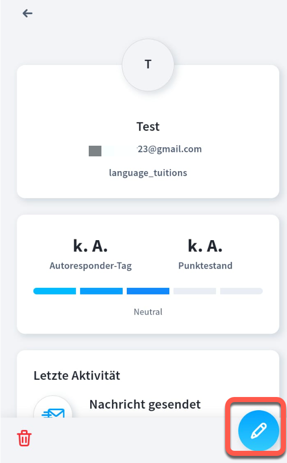
Task: Select the fourth gray engagement segment
Action: point(195,291)
